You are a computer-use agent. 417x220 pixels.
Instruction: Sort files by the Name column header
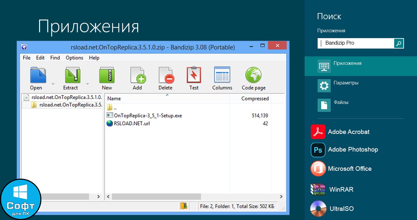click(167, 98)
